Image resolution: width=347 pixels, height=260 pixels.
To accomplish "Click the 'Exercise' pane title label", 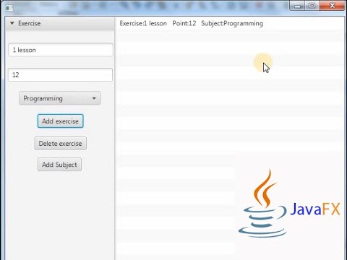I will [x=30, y=23].
